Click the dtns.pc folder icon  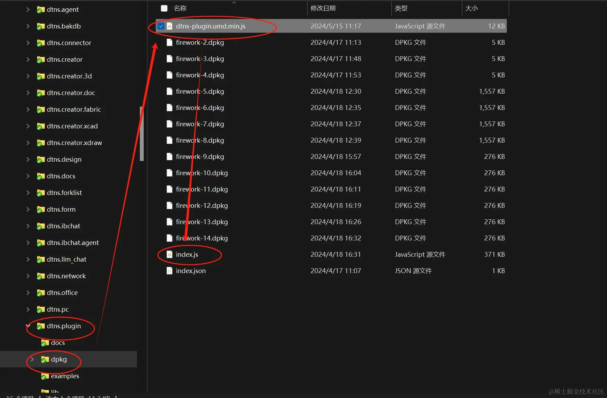coord(41,310)
